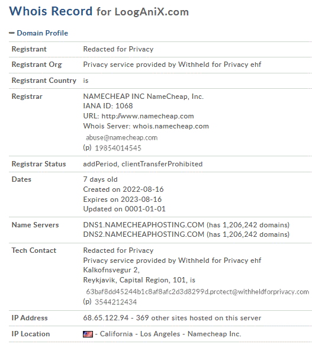Viewport: 312px width, 344px height.
Task: Click the abuse@namecheap.com email image
Action: 122,137
